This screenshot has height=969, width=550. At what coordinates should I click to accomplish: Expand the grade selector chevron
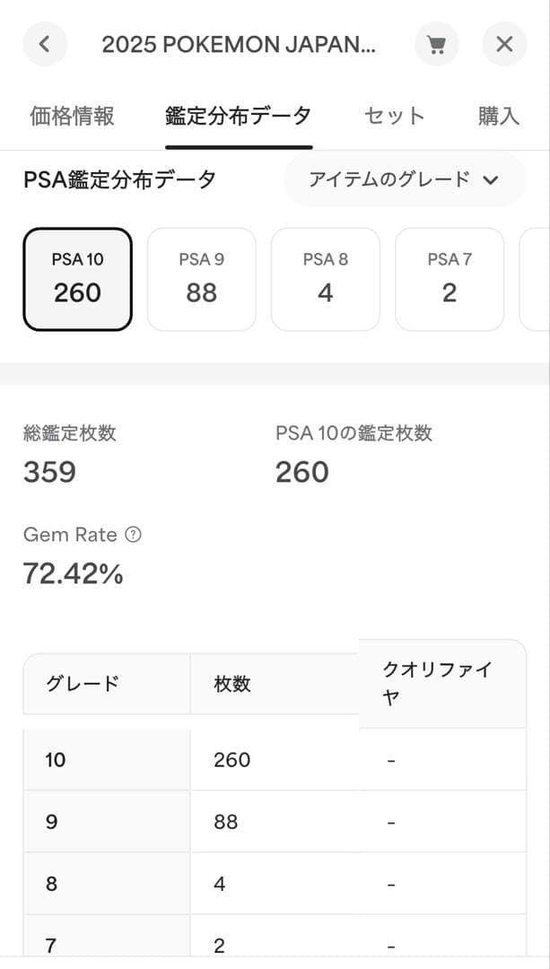[491, 179]
